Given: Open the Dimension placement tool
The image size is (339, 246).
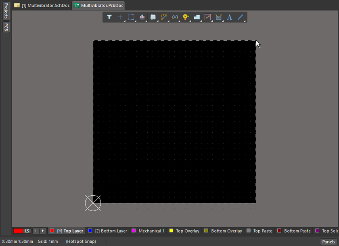Looking at the screenshot, I should (218, 17).
